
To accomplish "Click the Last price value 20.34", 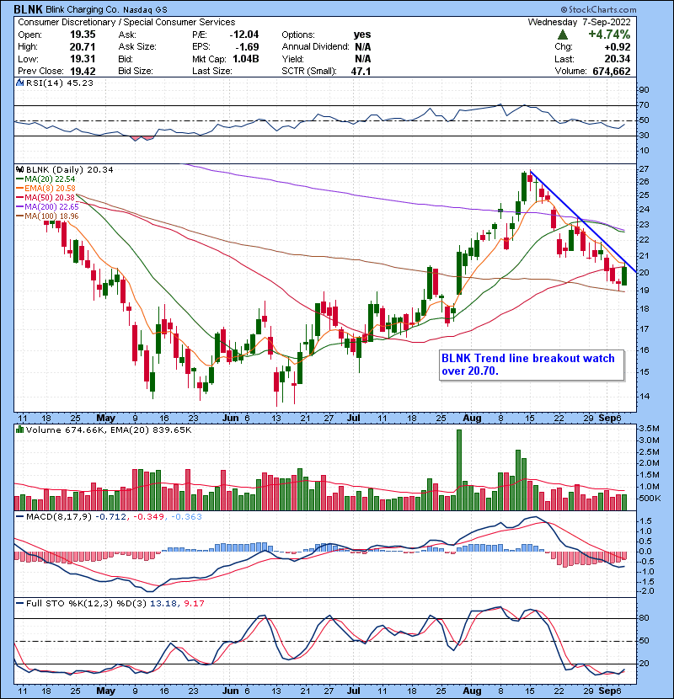I will click(618, 58).
